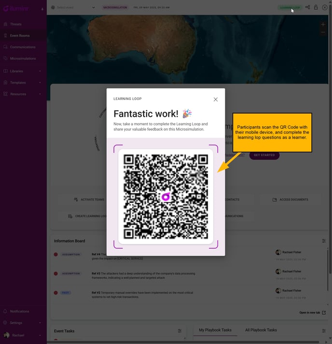This screenshot has height=344, width=332.
Task: Click Rachael Fisher avatar on Ref #3 row
Action: coord(278,272)
